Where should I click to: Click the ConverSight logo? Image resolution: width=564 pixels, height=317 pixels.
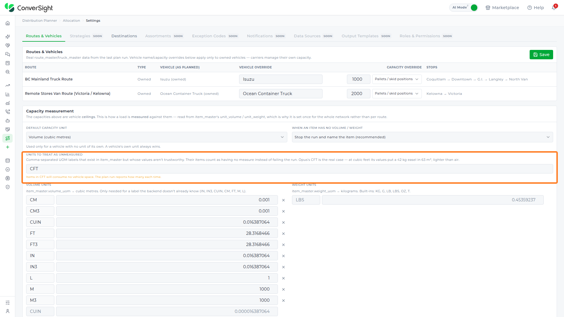coord(29,8)
